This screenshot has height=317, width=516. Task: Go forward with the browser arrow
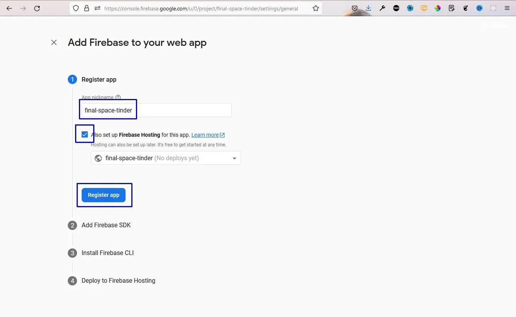click(23, 8)
